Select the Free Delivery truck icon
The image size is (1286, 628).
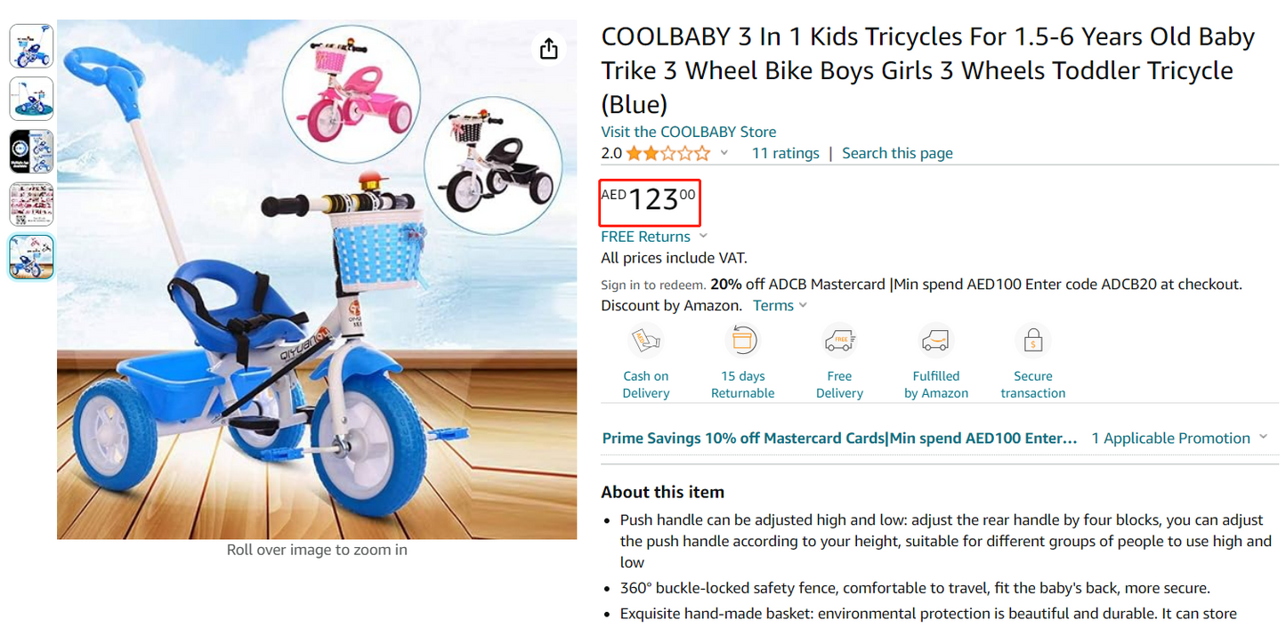pos(838,340)
